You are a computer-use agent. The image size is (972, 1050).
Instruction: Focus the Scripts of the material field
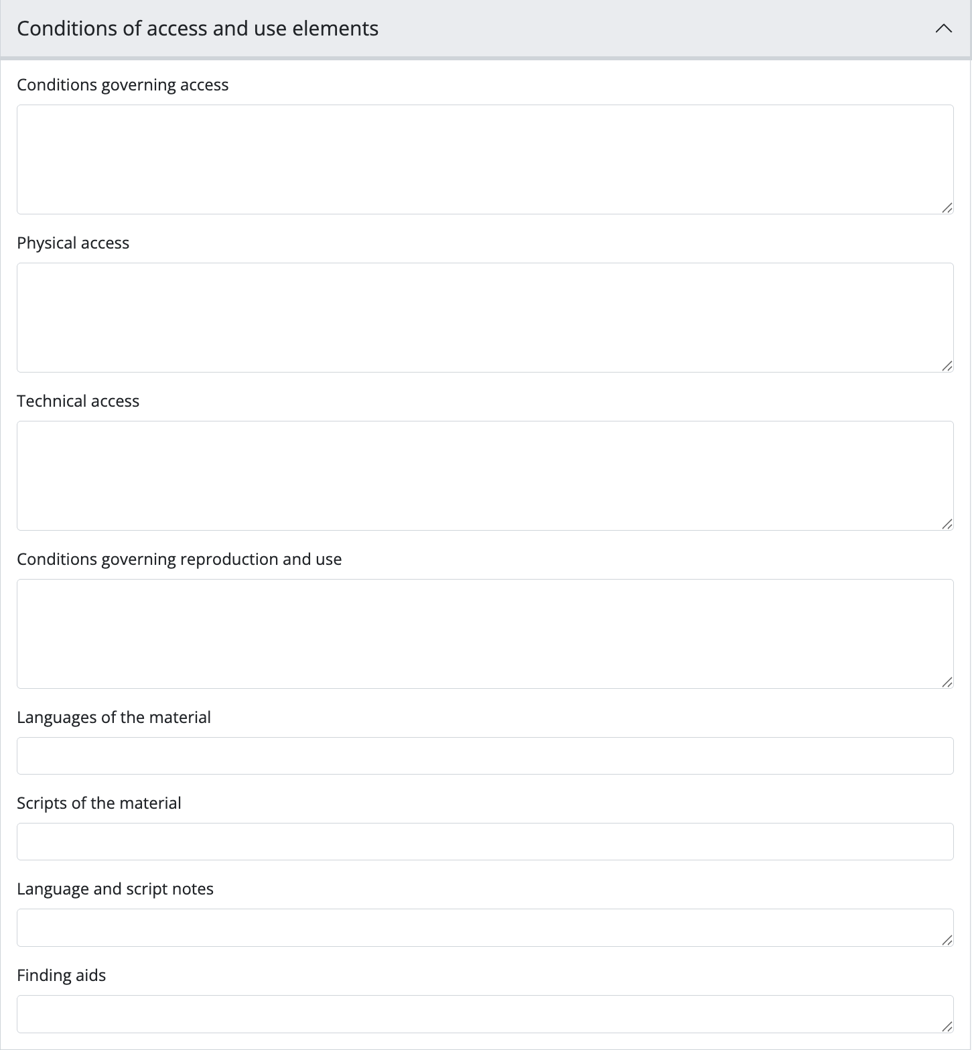(485, 842)
